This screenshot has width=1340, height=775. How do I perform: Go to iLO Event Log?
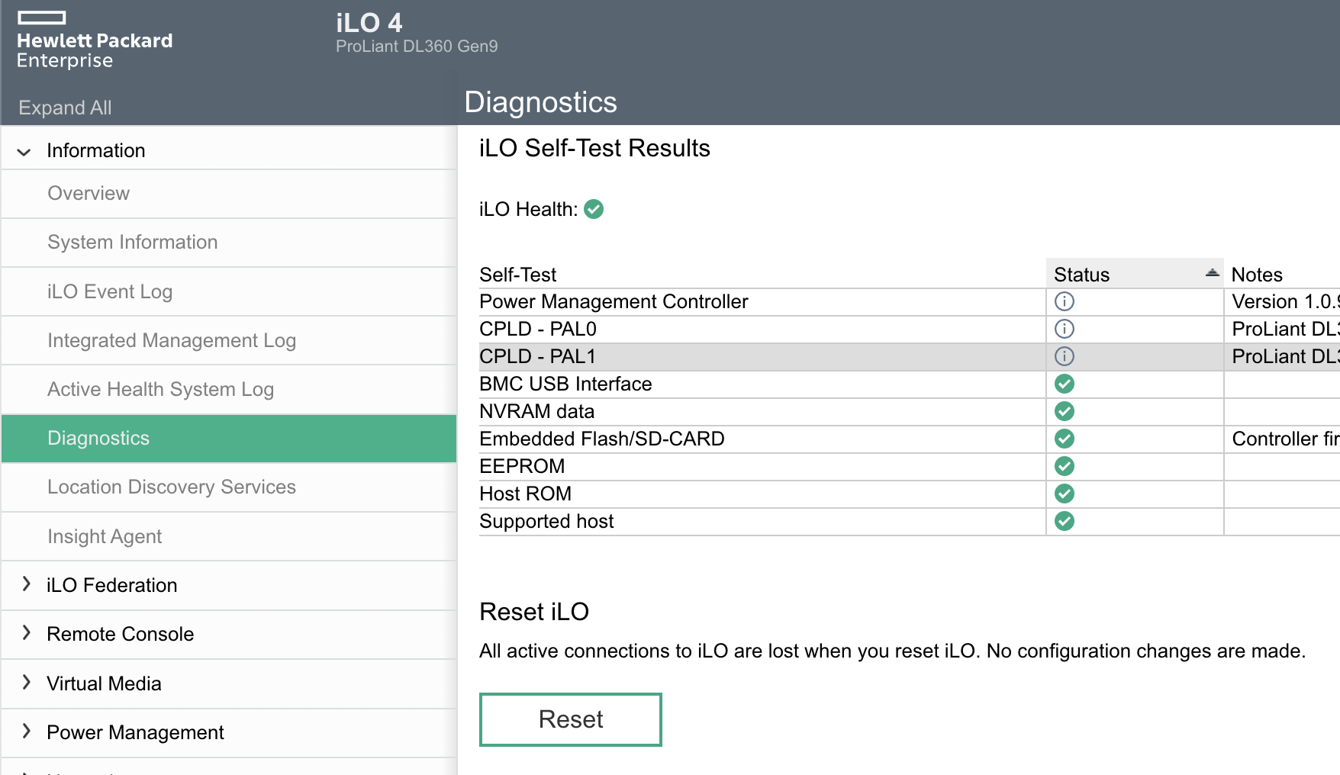[229, 291]
